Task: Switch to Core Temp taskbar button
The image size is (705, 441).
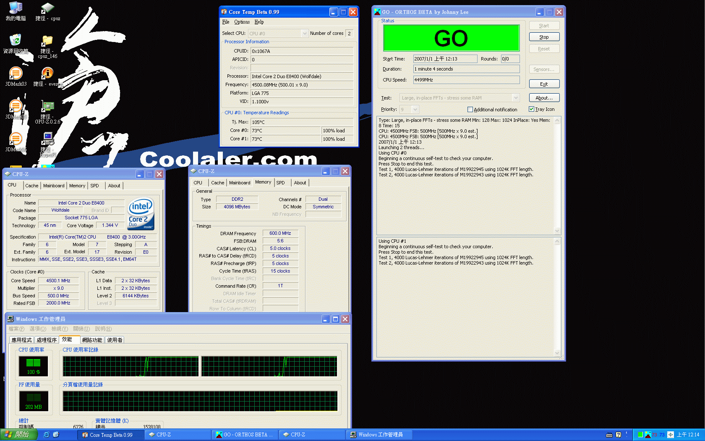Action: point(111,435)
